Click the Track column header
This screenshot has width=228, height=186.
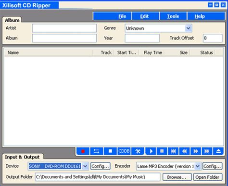[103, 53]
